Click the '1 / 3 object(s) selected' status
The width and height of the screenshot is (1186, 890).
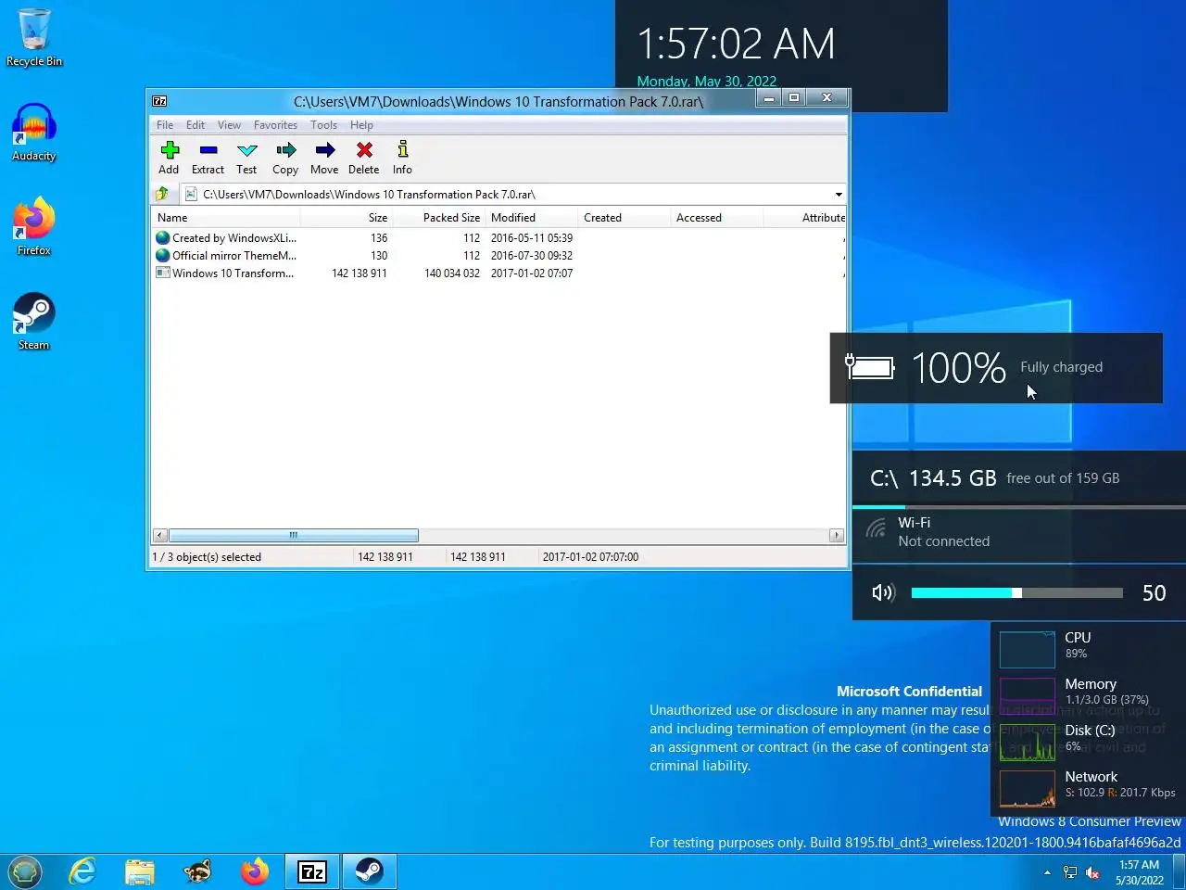207,557
